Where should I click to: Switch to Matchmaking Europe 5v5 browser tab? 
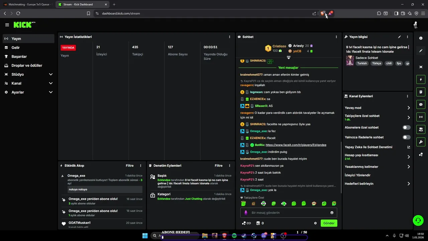(27, 4)
